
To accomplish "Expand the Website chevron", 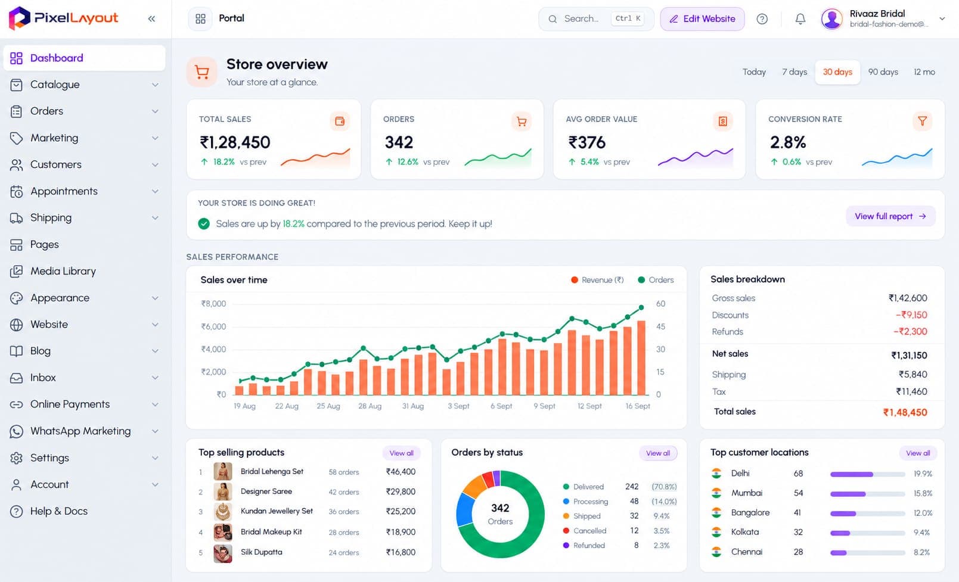I will pyautogui.click(x=155, y=325).
